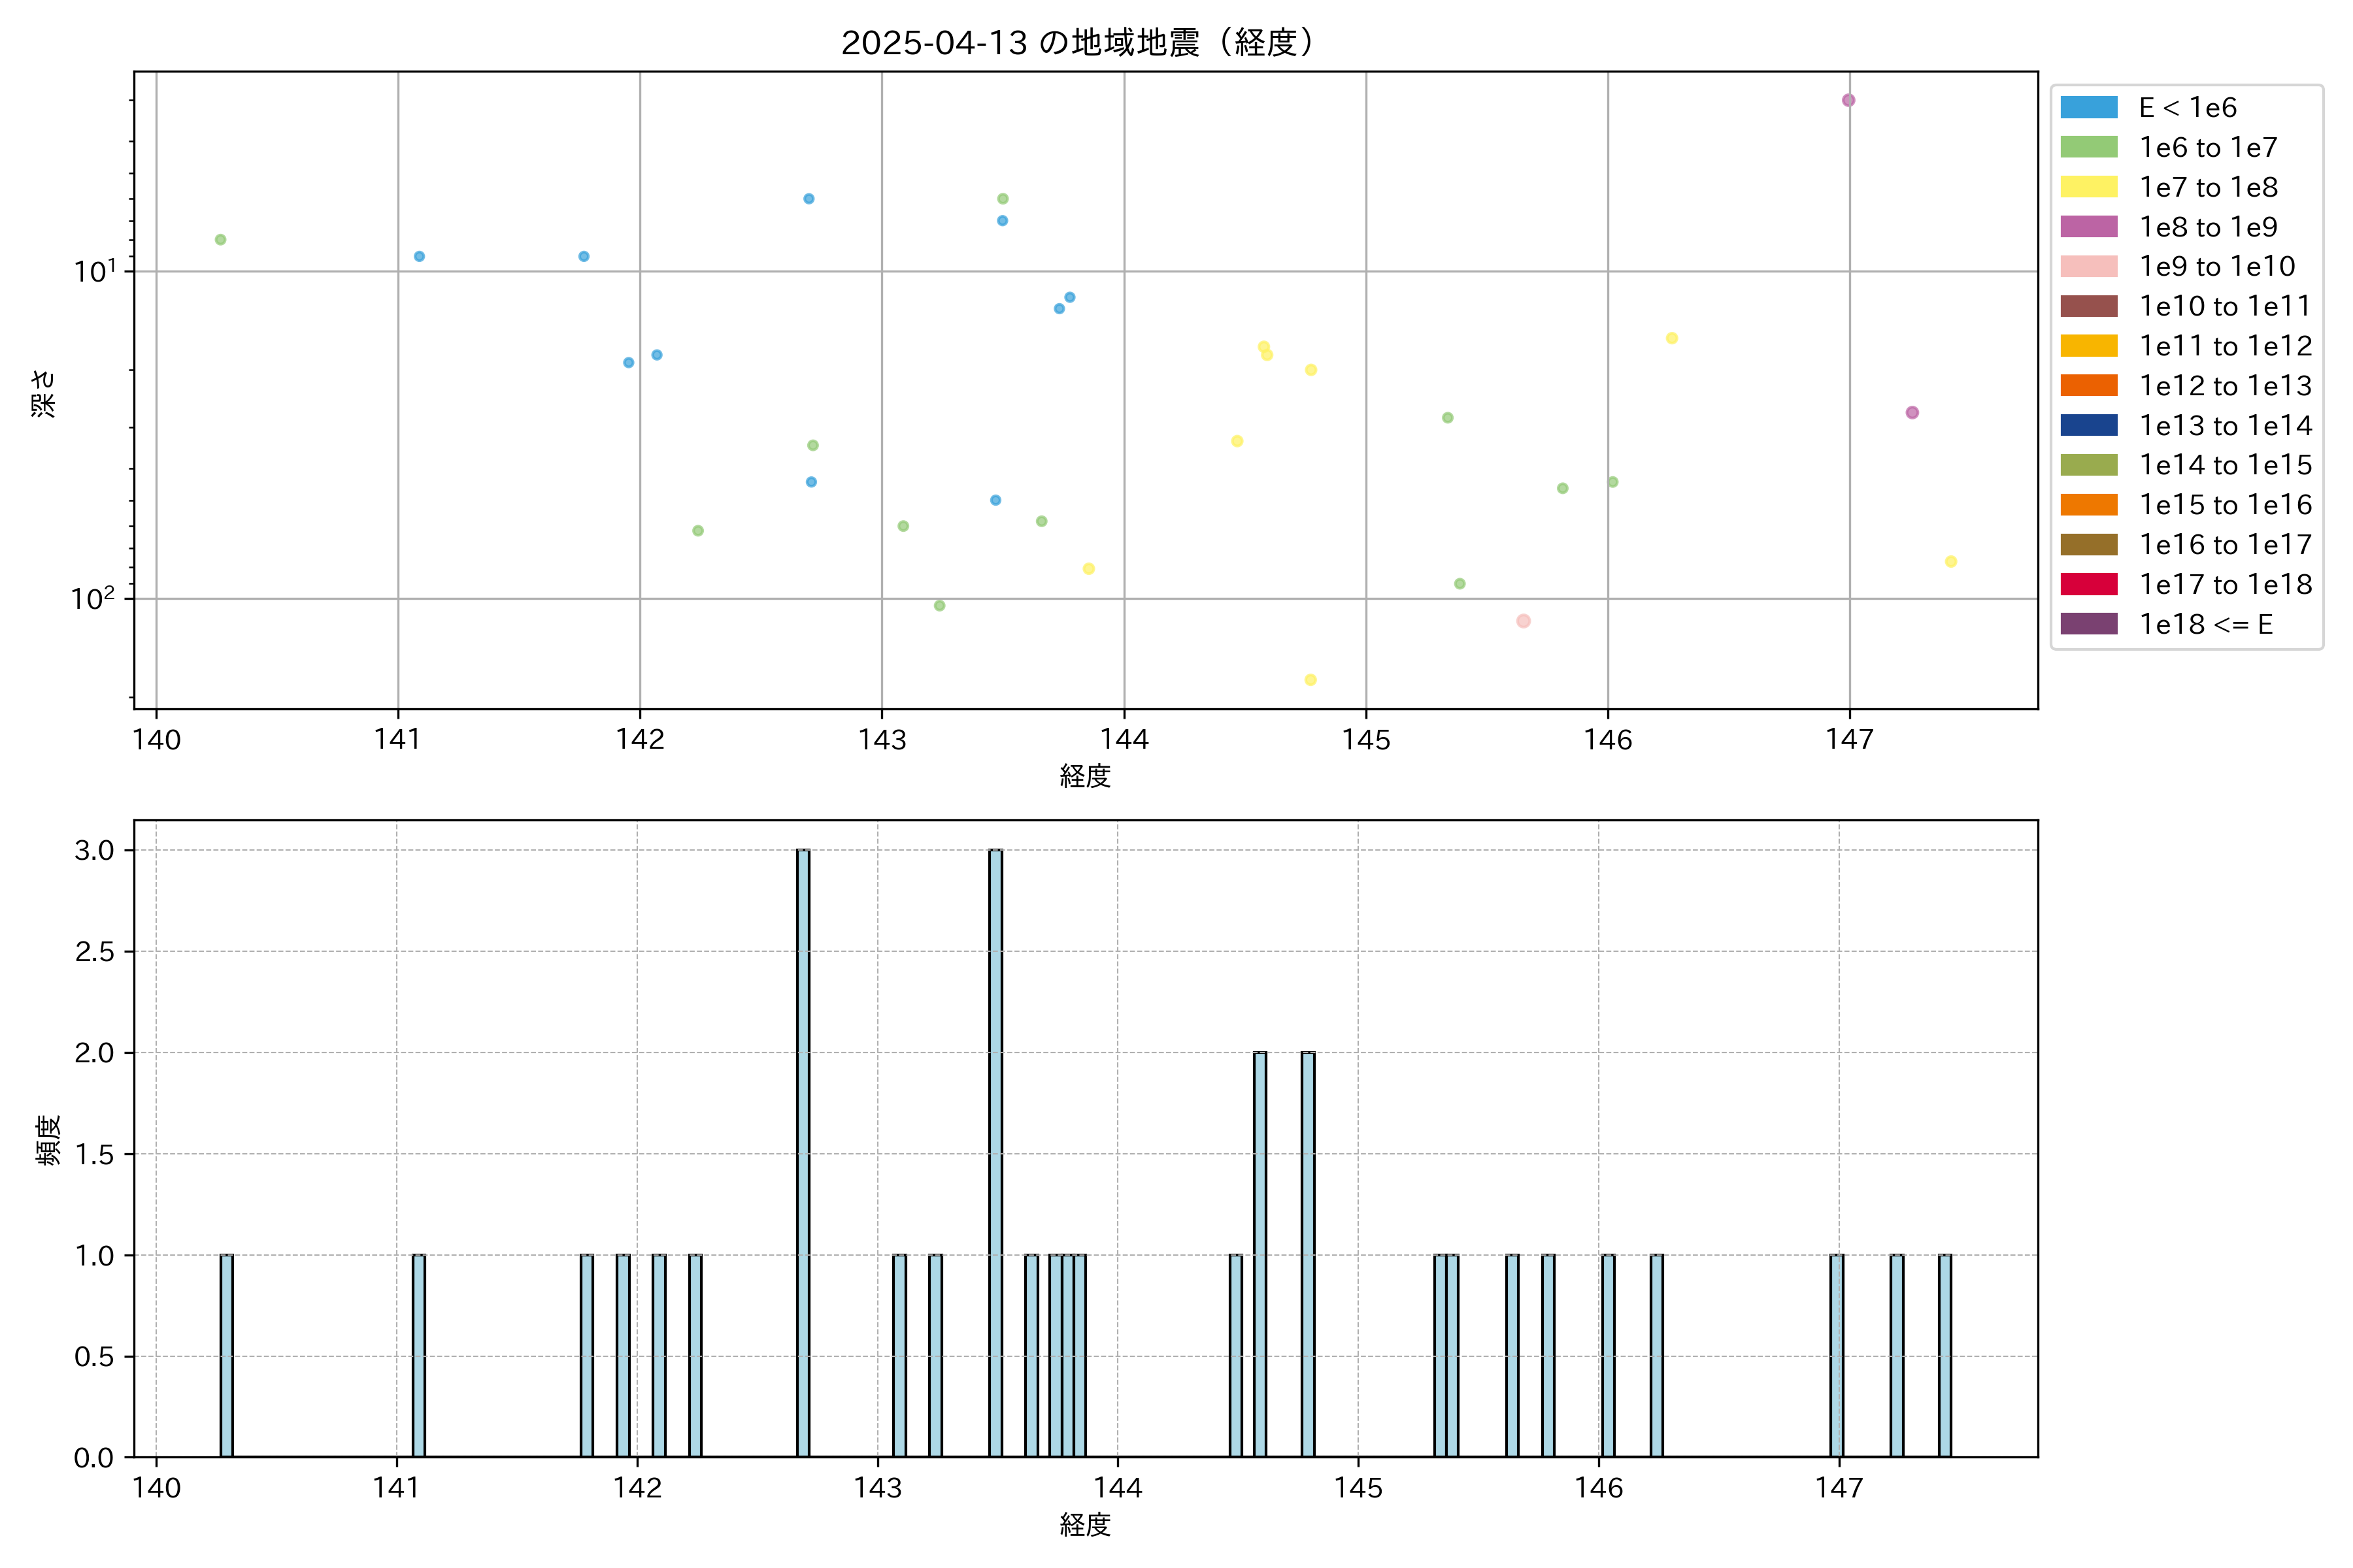Click the lowest yellow scatter point near 144.8

pyautogui.click(x=1310, y=680)
